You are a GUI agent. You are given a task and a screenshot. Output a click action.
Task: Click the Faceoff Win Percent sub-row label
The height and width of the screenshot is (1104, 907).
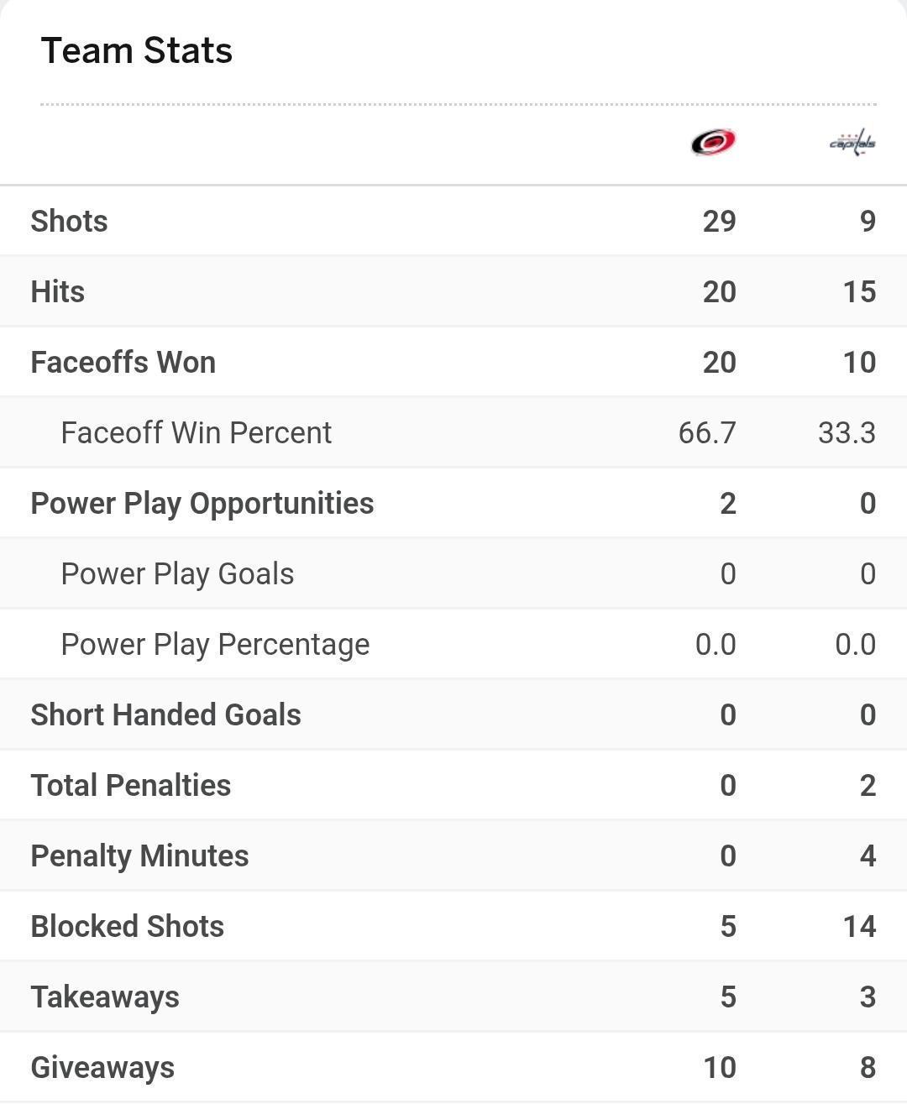196,432
